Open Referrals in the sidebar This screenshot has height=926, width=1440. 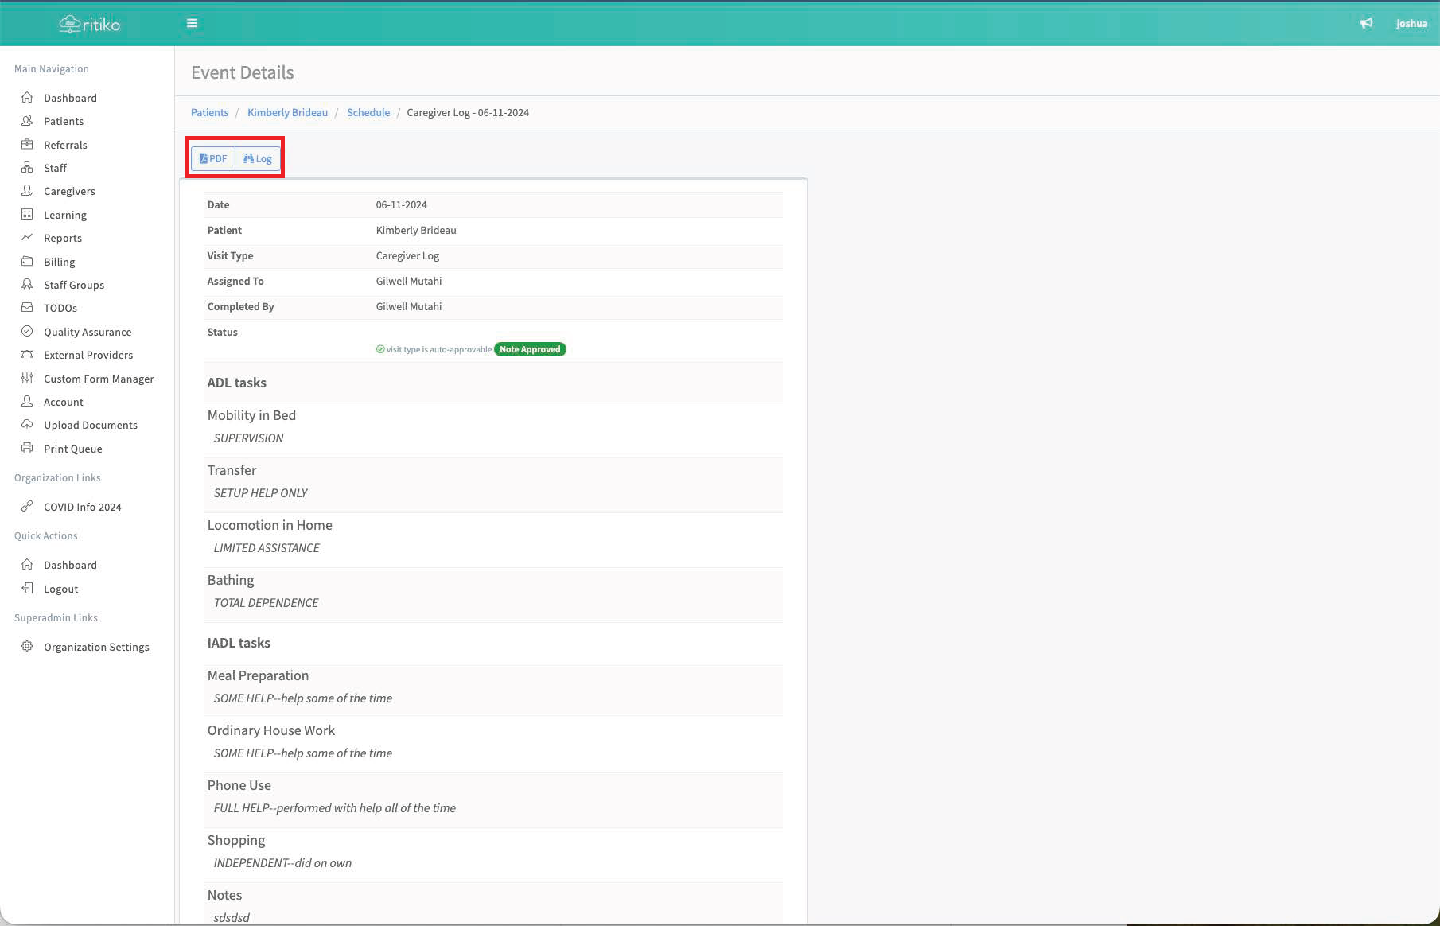click(x=65, y=145)
